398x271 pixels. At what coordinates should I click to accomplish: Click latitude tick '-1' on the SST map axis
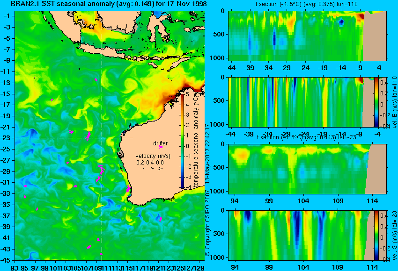[x=7, y=16]
